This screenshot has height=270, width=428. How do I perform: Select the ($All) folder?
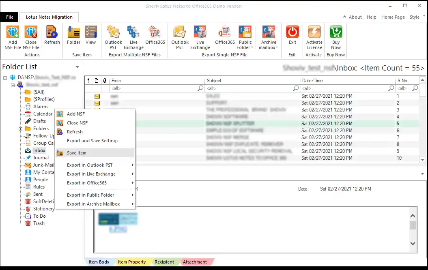click(x=39, y=92)
